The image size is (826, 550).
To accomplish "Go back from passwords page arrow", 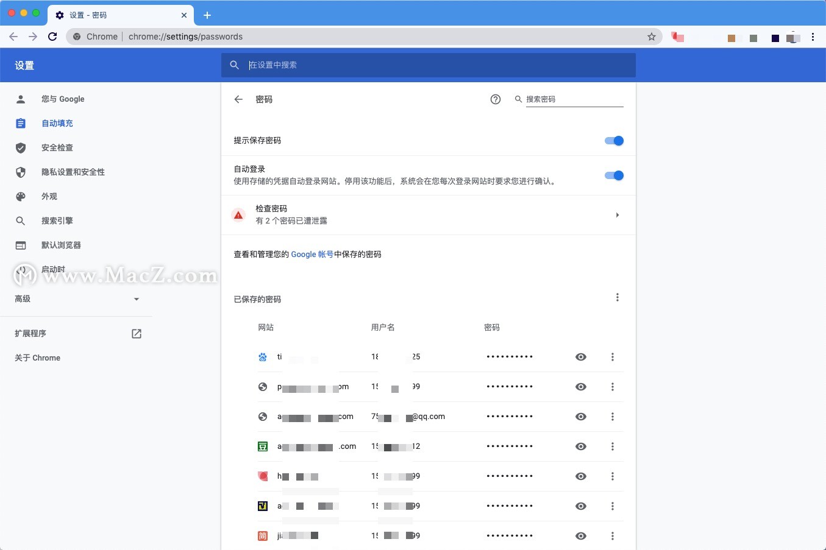I will [x=238, y=99].
